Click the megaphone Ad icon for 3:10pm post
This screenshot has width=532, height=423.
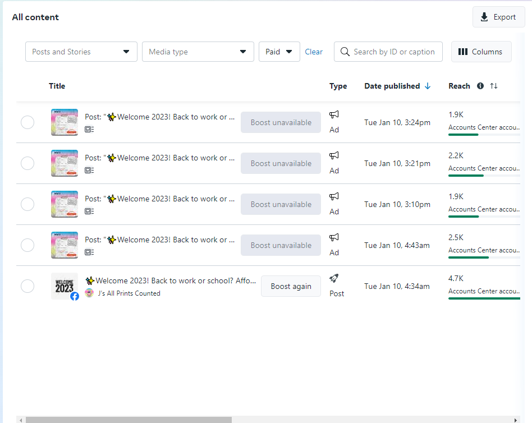tap(334, 196)
